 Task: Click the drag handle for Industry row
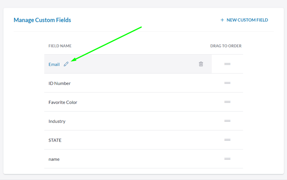coord(227,121)
